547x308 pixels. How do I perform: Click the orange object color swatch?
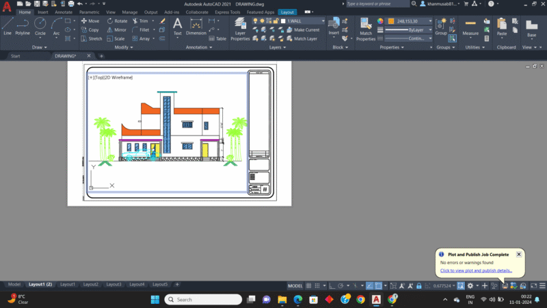click(x=391, y=21)
